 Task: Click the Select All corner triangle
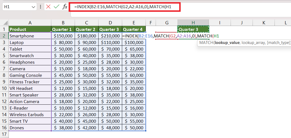pos(6,23)
